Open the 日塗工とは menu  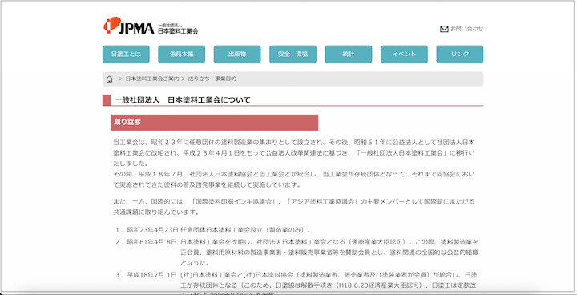pyautogui.click(x=126, y=55)
